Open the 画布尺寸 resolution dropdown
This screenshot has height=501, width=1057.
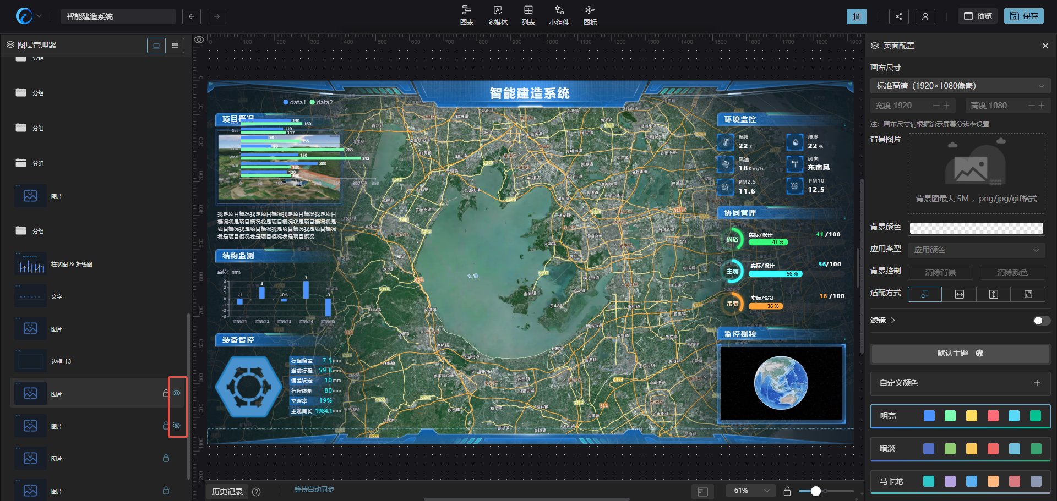coord(960,86)
